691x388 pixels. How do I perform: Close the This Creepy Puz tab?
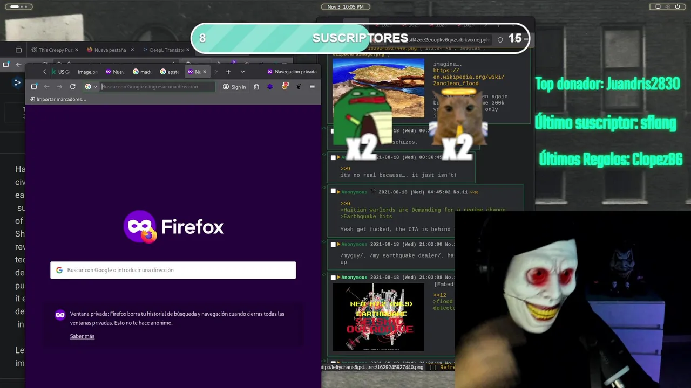(x=76, y=50)
